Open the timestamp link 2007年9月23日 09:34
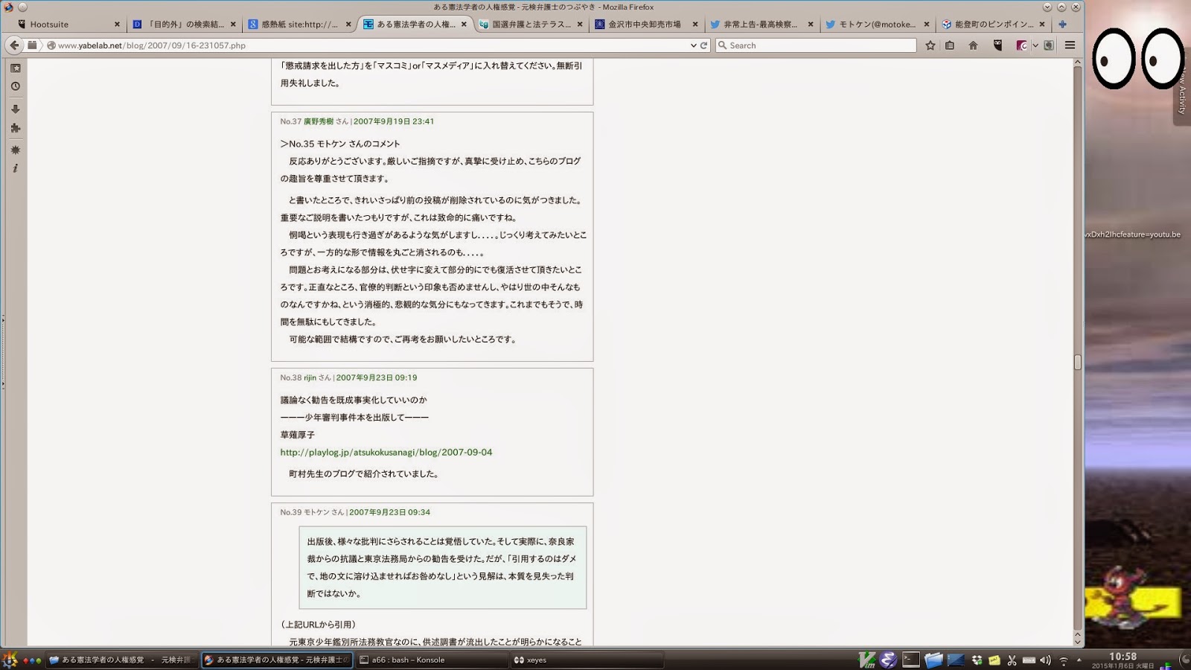 coord(390,512)
